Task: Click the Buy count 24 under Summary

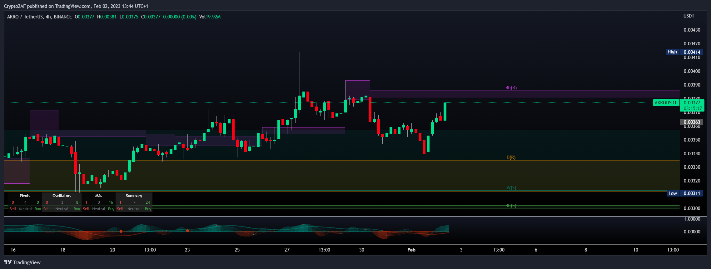Action: tap(148, 202)
